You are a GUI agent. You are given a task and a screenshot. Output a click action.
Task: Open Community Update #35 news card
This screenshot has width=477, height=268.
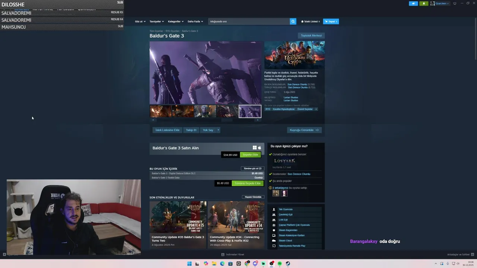point(178,225)
